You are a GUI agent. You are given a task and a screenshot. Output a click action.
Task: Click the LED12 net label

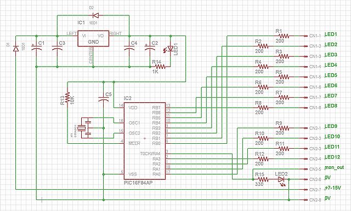tap(332, 157)
